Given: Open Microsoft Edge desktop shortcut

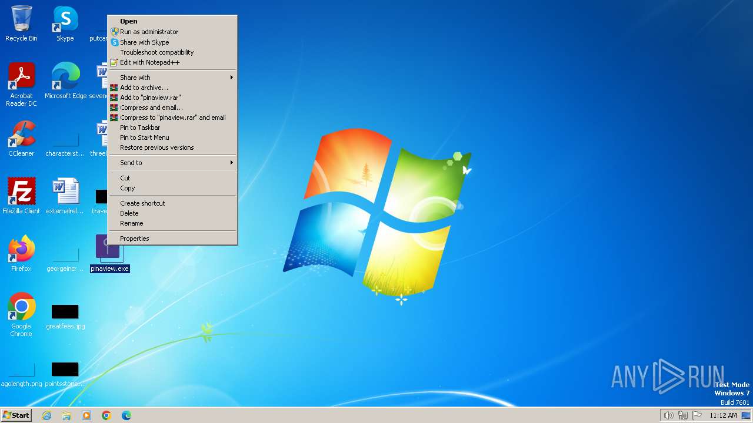Looking at the screenshot, I should tap(65, 81).
